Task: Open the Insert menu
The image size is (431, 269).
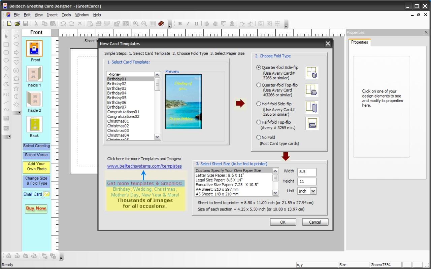Action: pos(52,15)
